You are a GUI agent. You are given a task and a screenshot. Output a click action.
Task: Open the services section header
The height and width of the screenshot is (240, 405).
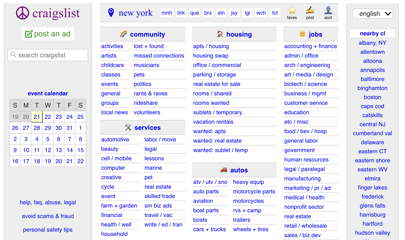147,127
